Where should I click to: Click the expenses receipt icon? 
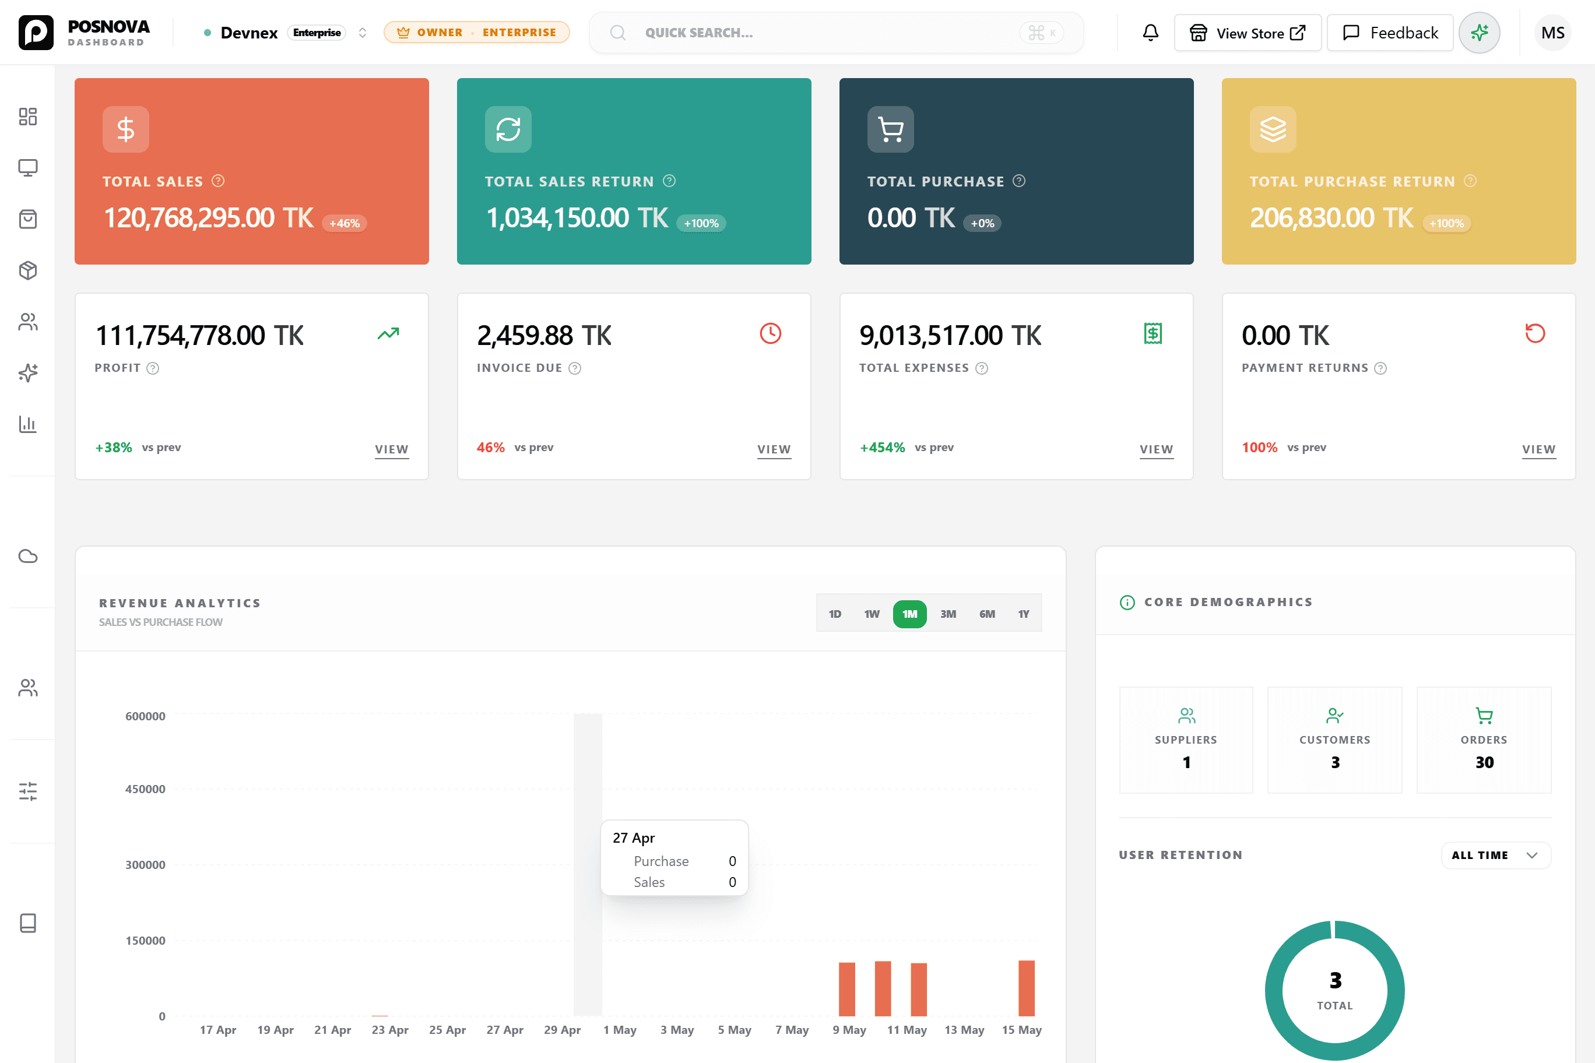pyautogui.click(x=1153, y=333)
